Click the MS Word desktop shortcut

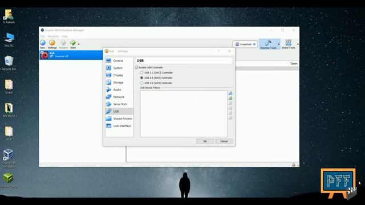pos(9,110)
